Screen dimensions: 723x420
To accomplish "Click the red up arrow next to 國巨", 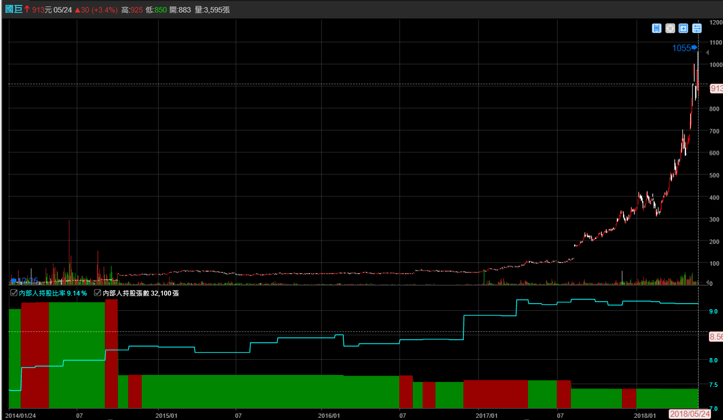I will coord(27,9).
